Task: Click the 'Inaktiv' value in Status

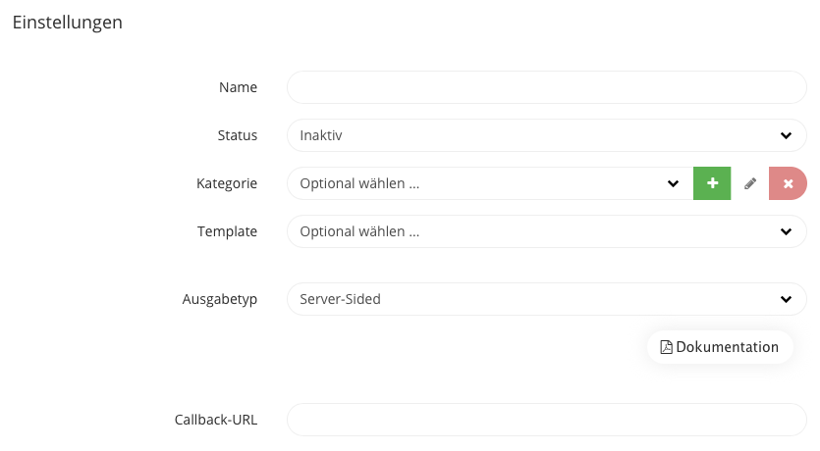Action: (321, 135)
